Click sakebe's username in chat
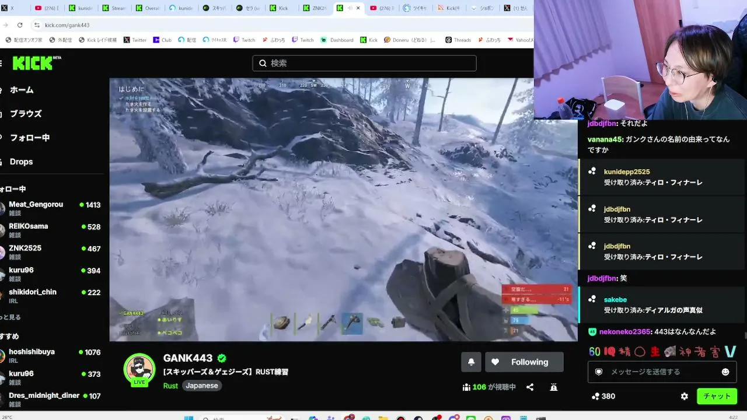Screen dimensions: 747x420 615,300
